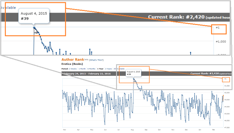
Task: Click the Author Rank heading
Action: (73, 60)
